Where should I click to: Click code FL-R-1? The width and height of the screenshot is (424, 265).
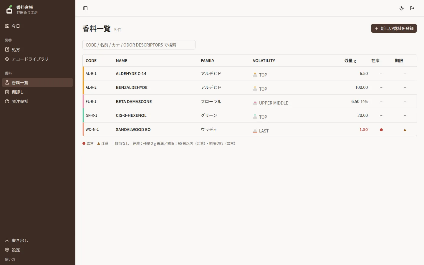(x=91, y=102)
